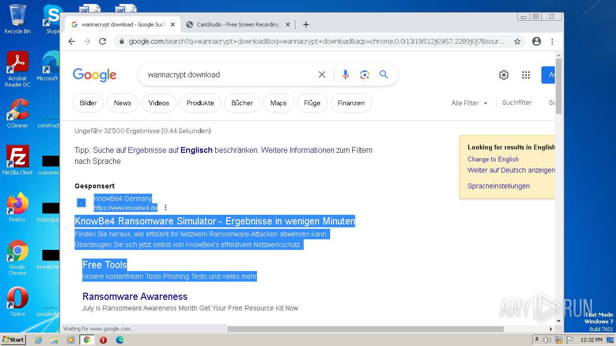Filter results by Flüge
Viewport: 616px width, 346px height.
pos(312,103)
